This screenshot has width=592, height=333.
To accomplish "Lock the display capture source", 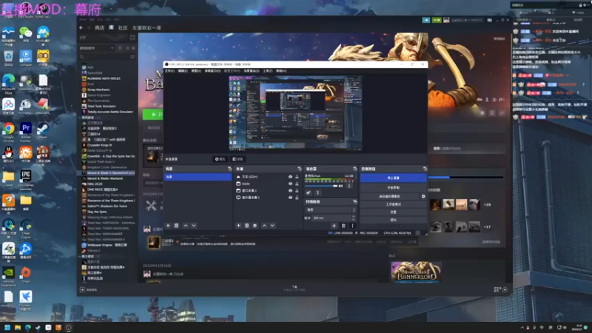I will tap(297, 198).
